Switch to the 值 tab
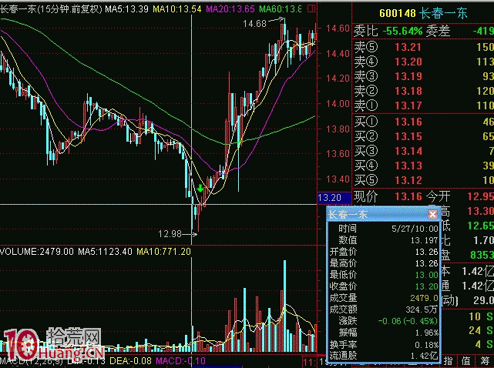494x368 pixels. [465, 361]
